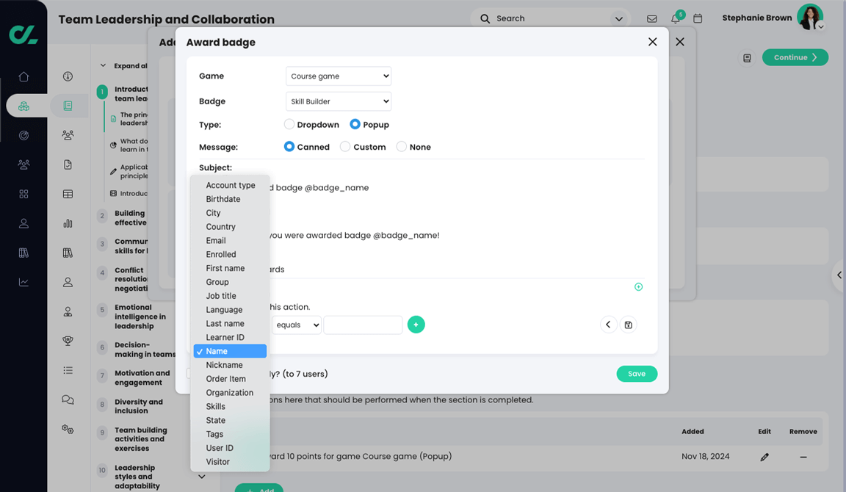Select the Canned message radio button
The height and width of the screenshot is (492, 846).
pyautogui.click(x=289, y=146)
